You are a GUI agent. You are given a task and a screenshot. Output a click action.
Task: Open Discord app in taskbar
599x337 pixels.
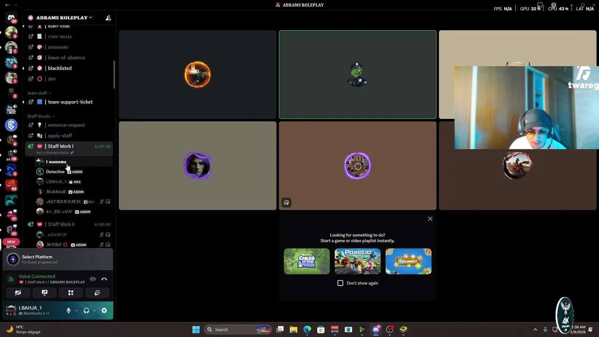(x=376, y=330)
